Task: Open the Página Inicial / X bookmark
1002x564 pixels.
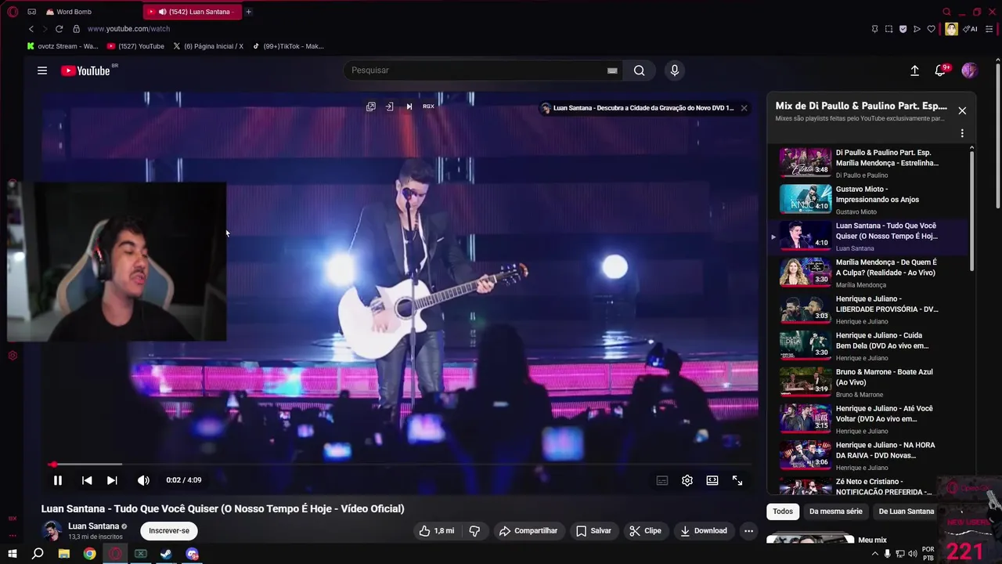Action: pos(208,46)
